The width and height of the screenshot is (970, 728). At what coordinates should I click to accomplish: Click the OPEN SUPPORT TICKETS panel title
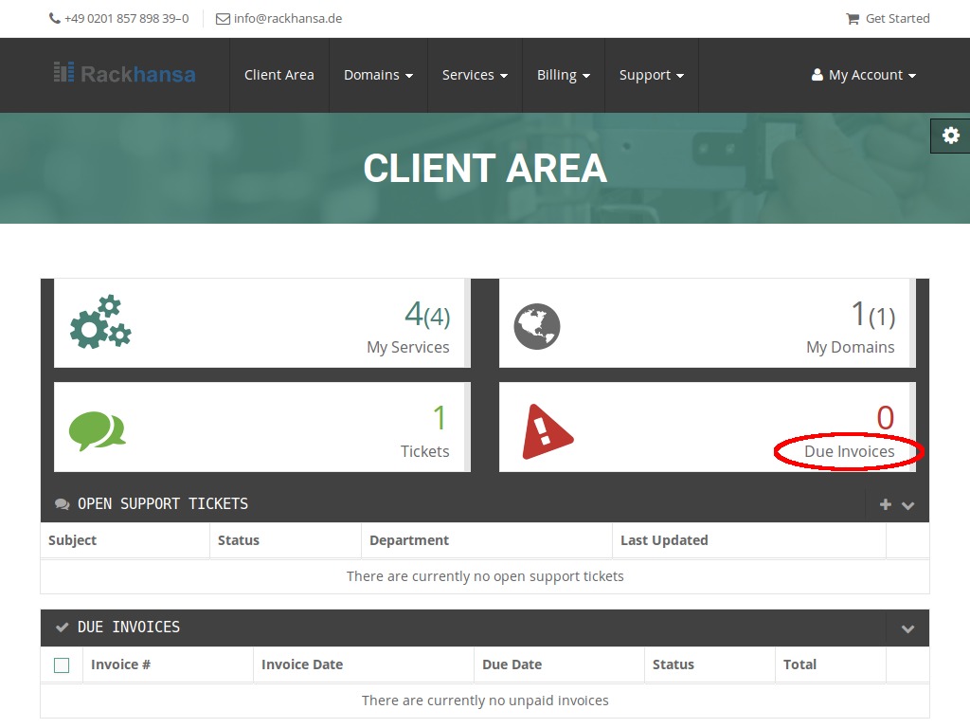(163, 504)
